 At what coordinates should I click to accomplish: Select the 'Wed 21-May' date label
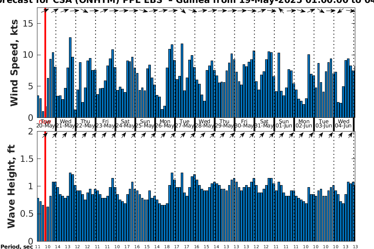pyautogui.click(x=66, y=124)
